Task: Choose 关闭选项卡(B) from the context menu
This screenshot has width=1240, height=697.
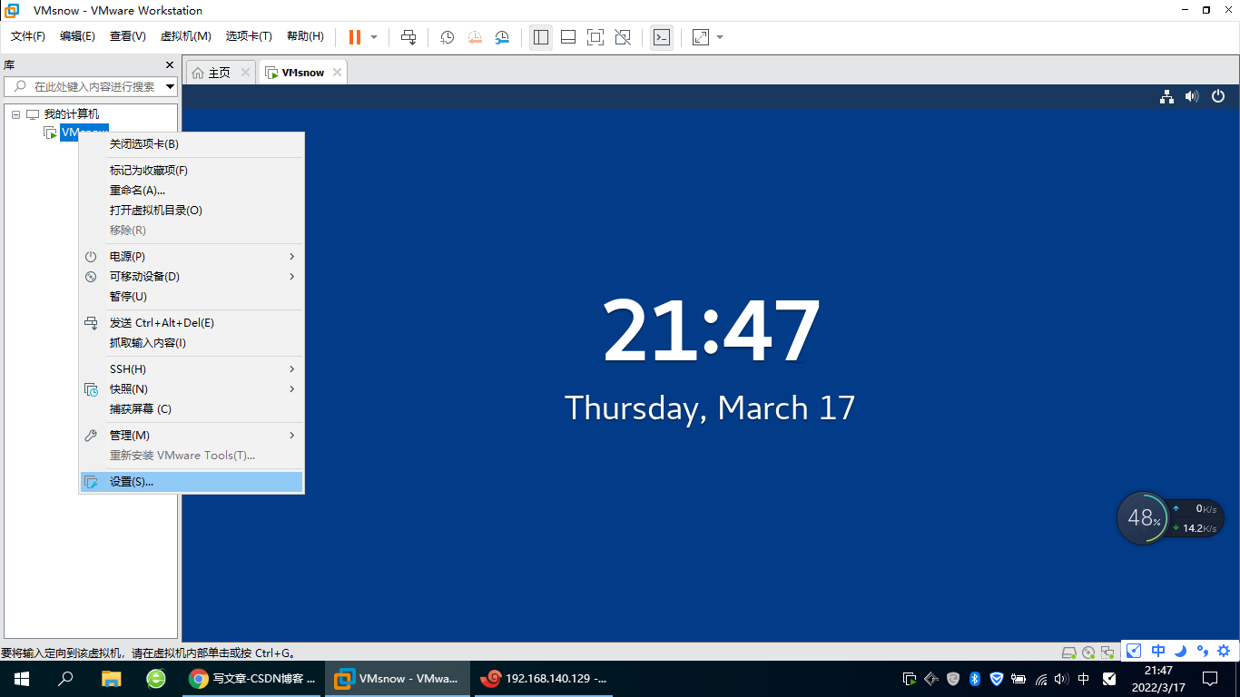Action: tap(191, 144)
